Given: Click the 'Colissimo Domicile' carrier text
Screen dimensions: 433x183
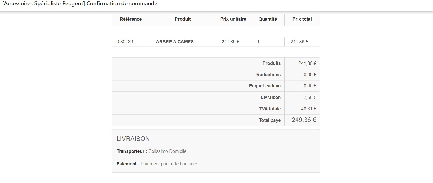Looking at the screenshot, I should pos(167,151).
